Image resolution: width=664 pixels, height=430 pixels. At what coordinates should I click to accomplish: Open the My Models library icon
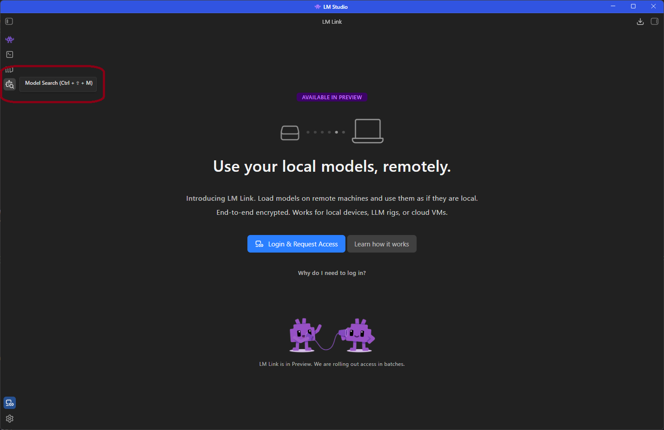click(10, 69)
